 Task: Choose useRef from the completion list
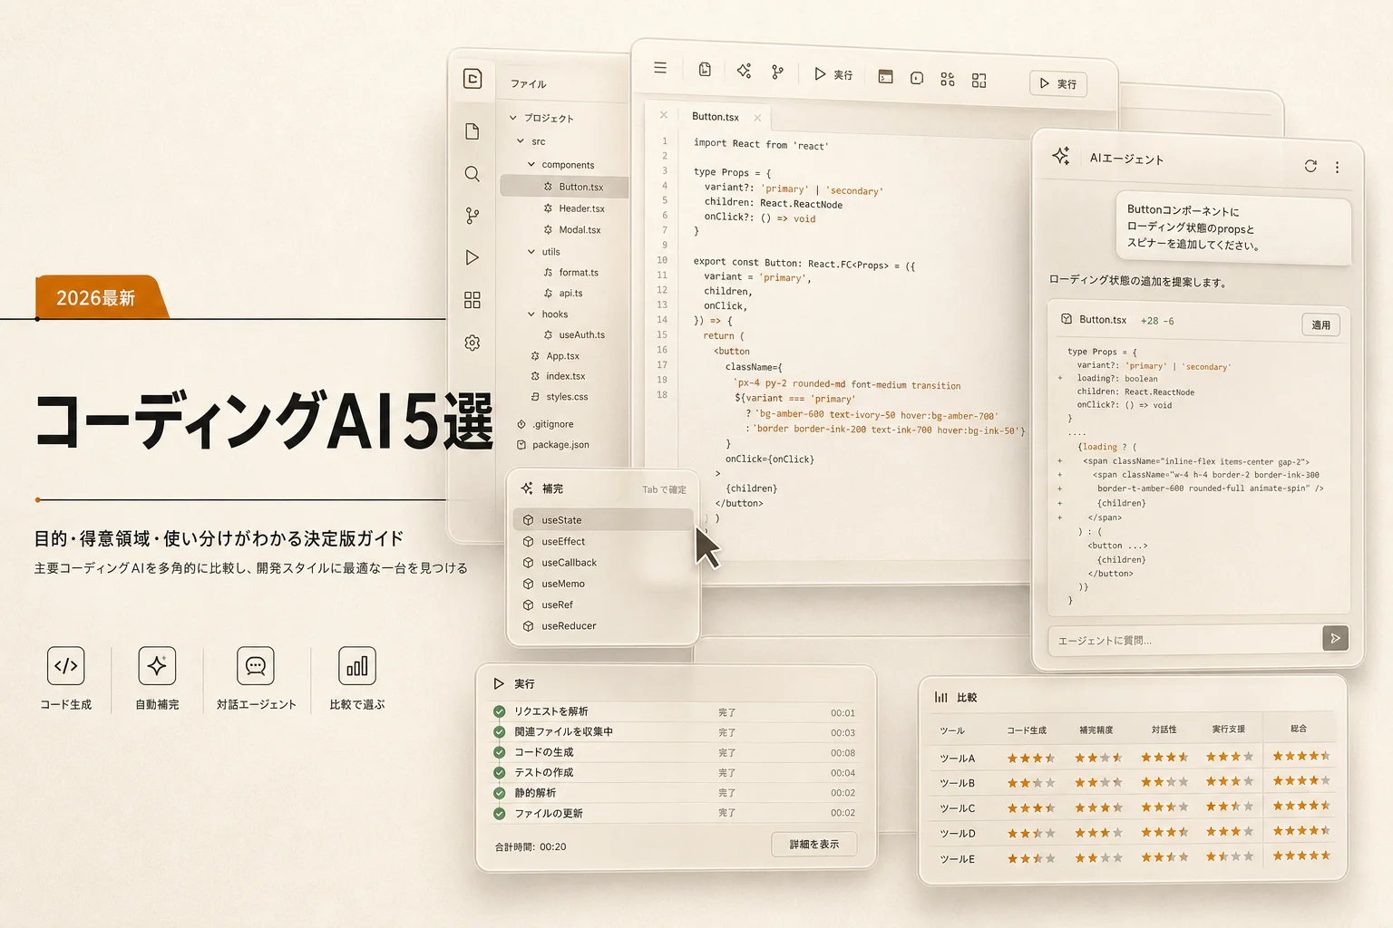603,604
